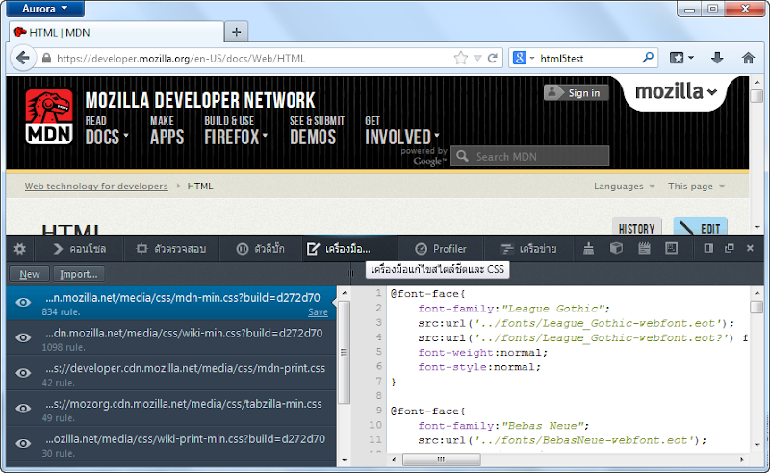Open the See & Submit Demos link

click(317, 131)
